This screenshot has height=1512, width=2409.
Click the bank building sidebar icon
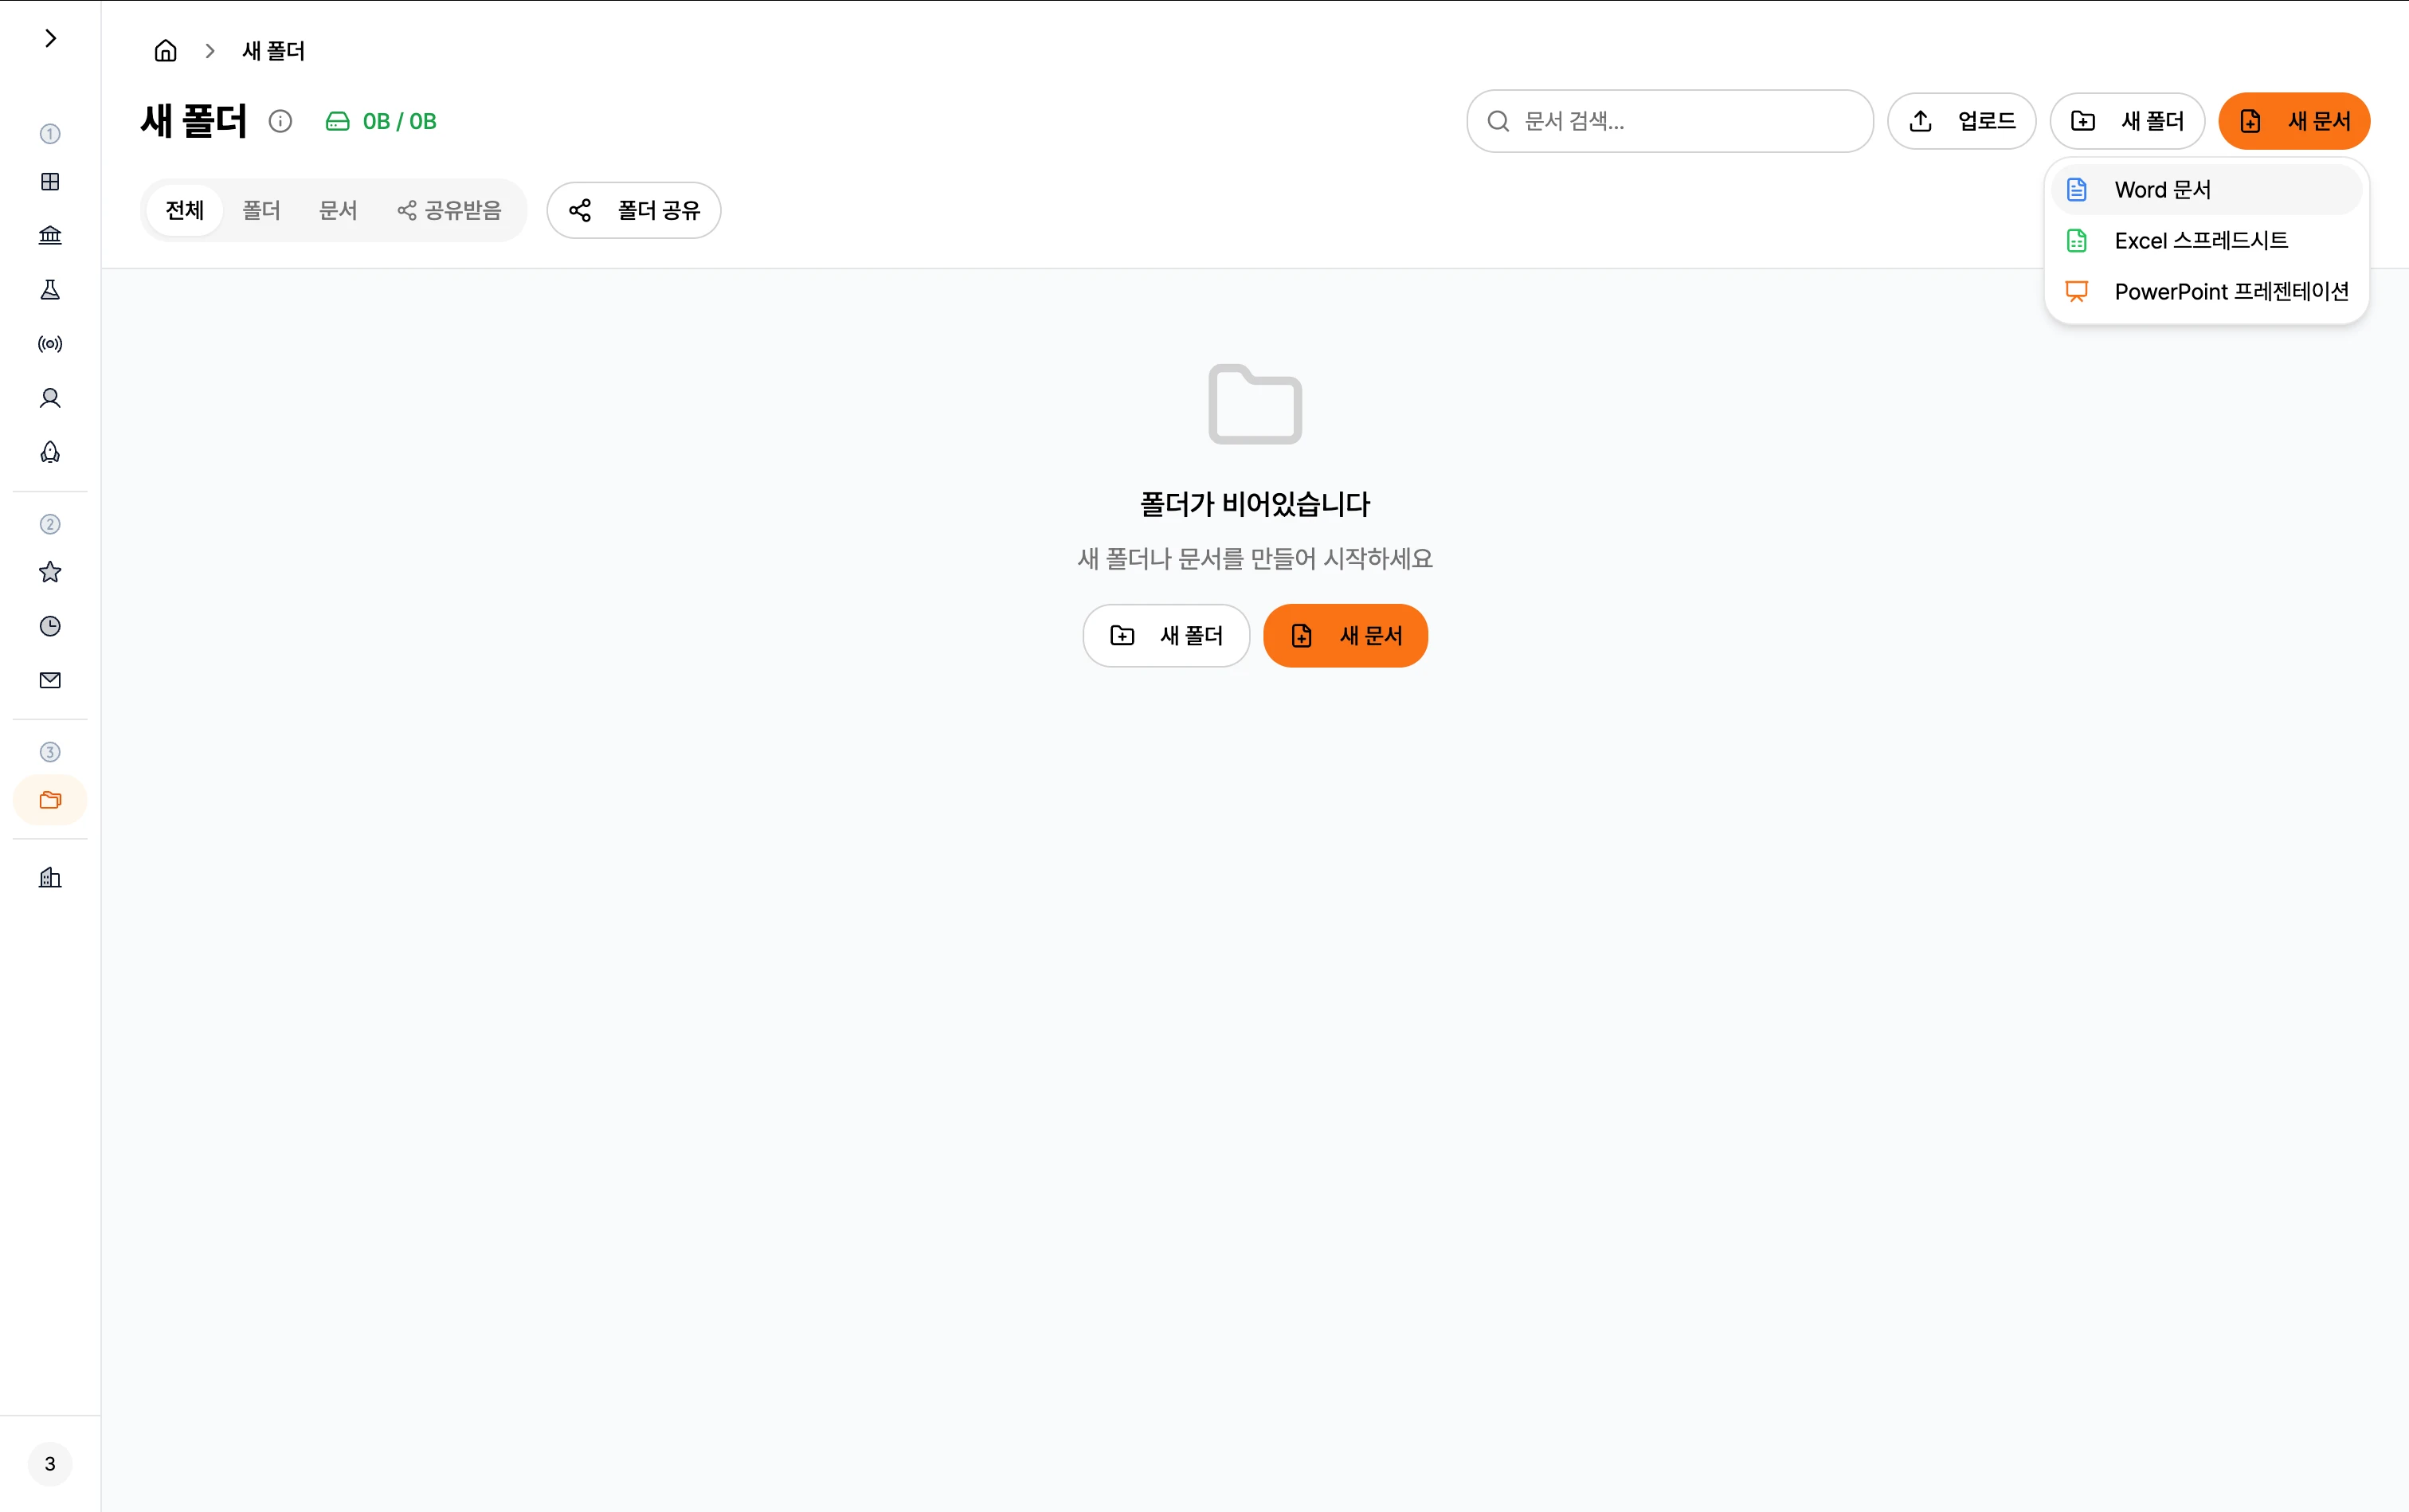(x=50, y=235)
